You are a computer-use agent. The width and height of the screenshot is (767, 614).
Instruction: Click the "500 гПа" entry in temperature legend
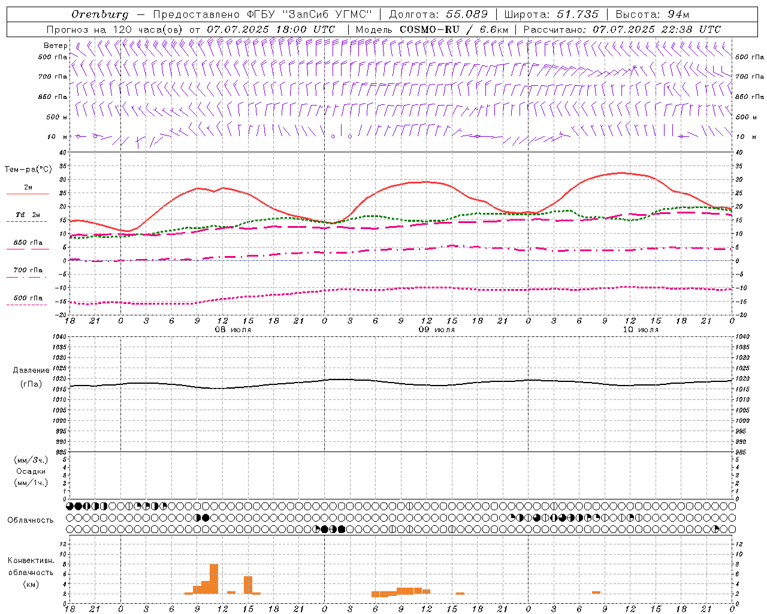point(28,298)
